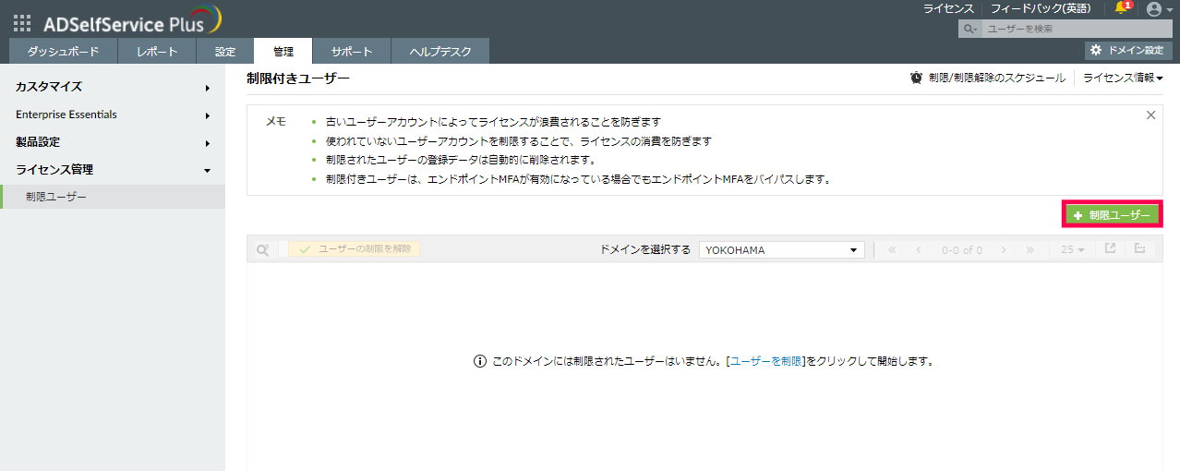Open the サポート tab
This screenshot has height=471, width=1180.
[352, 52]
